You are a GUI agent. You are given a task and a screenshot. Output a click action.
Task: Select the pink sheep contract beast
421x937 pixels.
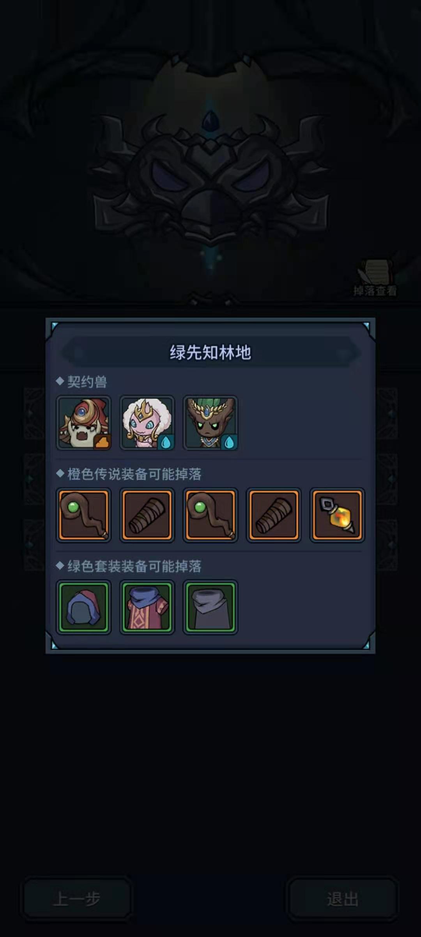point(147,423)
